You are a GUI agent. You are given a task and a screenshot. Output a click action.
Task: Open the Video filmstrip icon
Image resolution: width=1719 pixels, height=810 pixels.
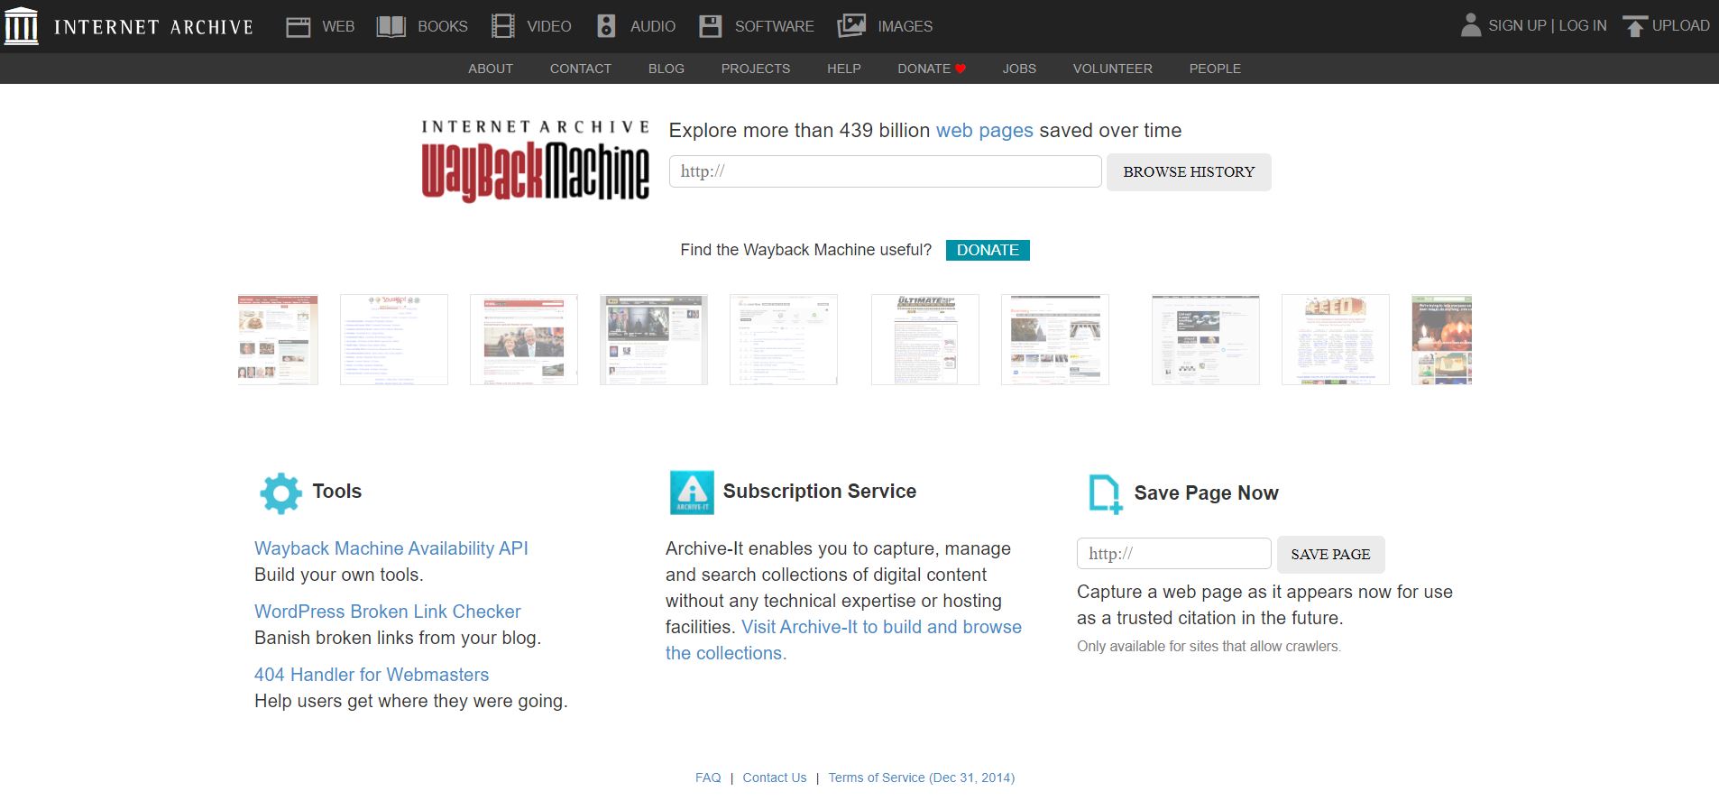click(502, 26)
